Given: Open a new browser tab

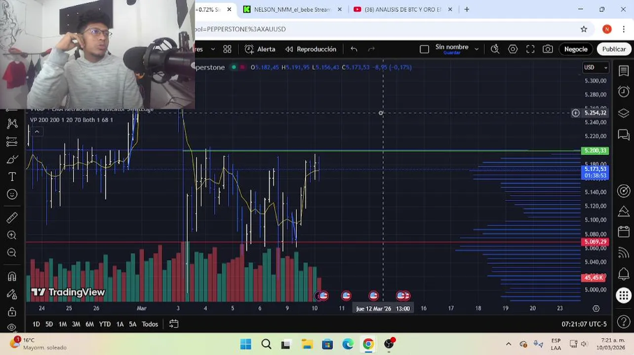Looking at the screenshot, I should 467,9.
